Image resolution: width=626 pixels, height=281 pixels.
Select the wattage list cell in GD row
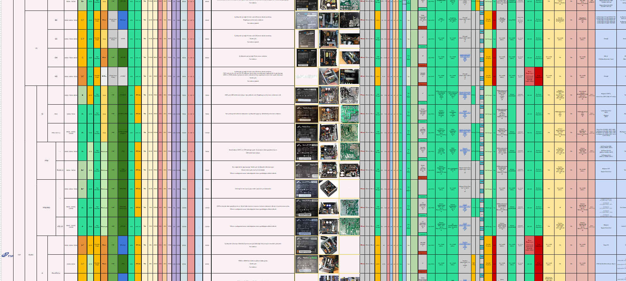[71, 39]
